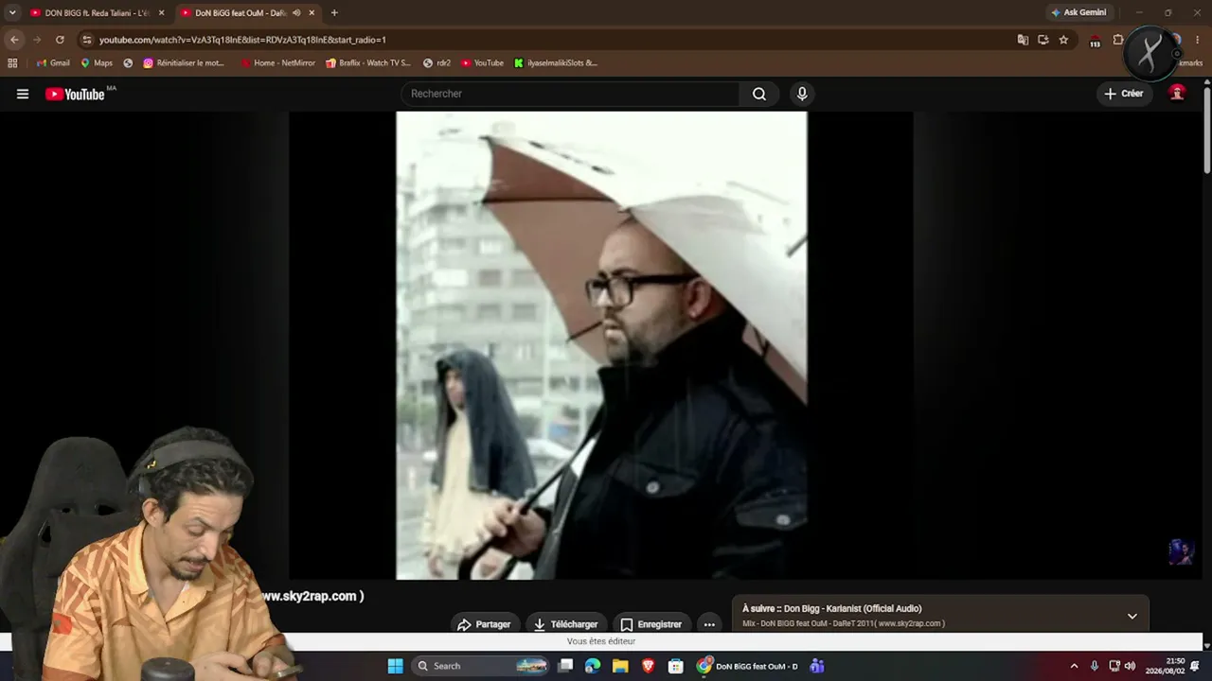The image size is (1212, 681).
Task: Expand the À suivre playlist panel
Action: point(1132,616)
